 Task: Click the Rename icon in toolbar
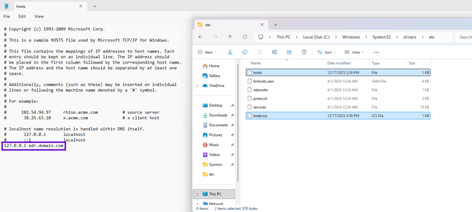point(275,53)
